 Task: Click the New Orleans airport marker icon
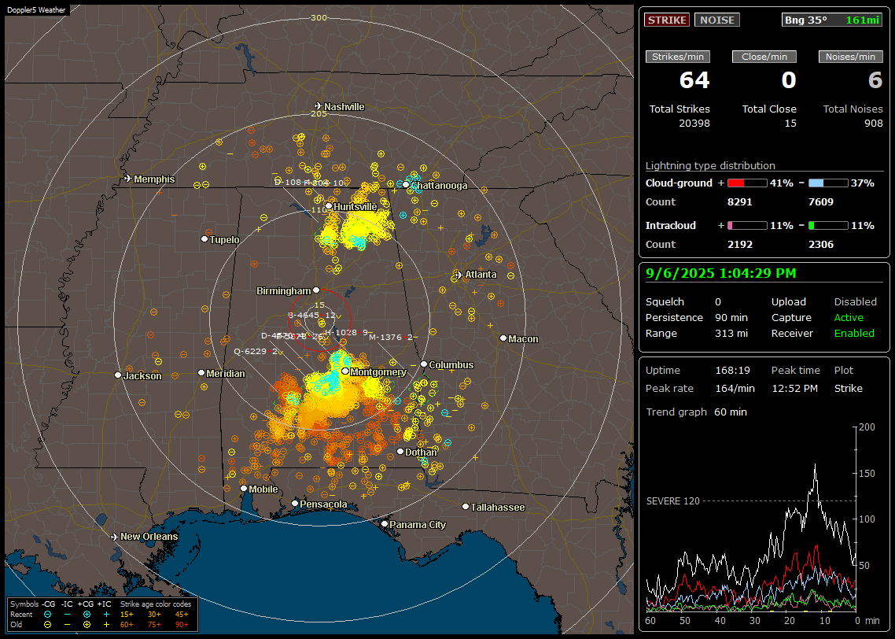[x=115, y=537]
